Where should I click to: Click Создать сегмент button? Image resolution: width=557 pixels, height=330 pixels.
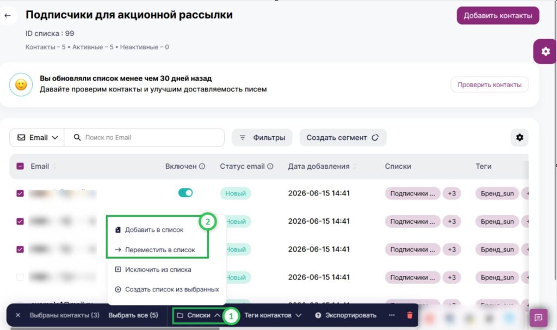[343, 137]
